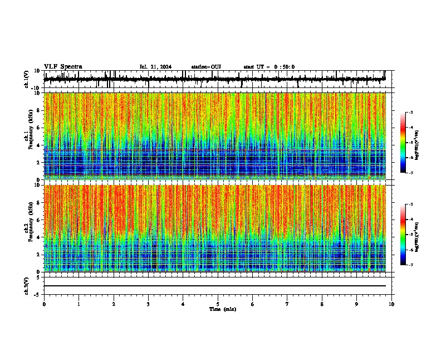Click the '-7' label on ch.2 colorbar

pyautogui.click(x=410, y=265)
